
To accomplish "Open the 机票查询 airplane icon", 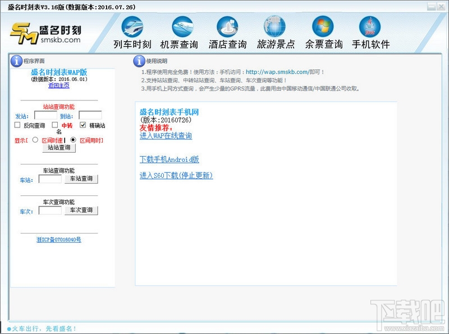I will coord(182,26).
